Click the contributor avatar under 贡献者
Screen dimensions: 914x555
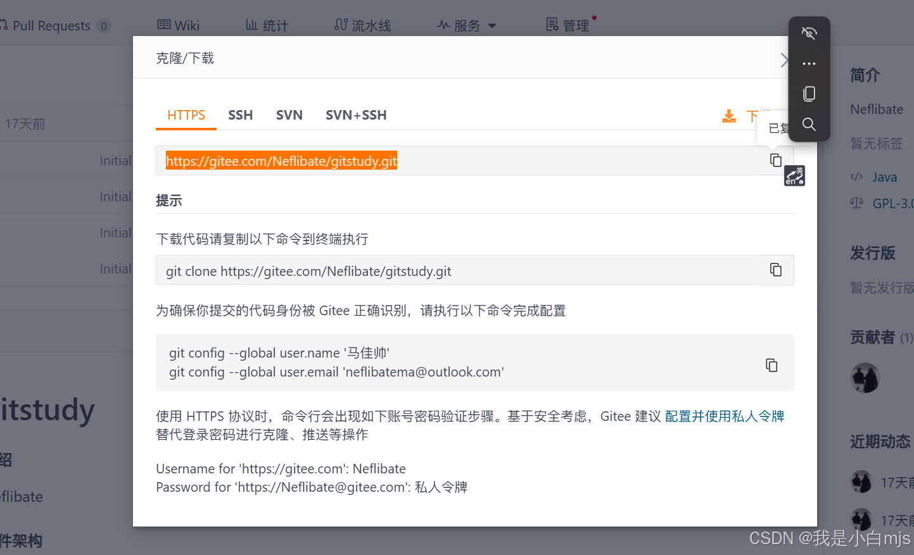click(x=865, y=378)
